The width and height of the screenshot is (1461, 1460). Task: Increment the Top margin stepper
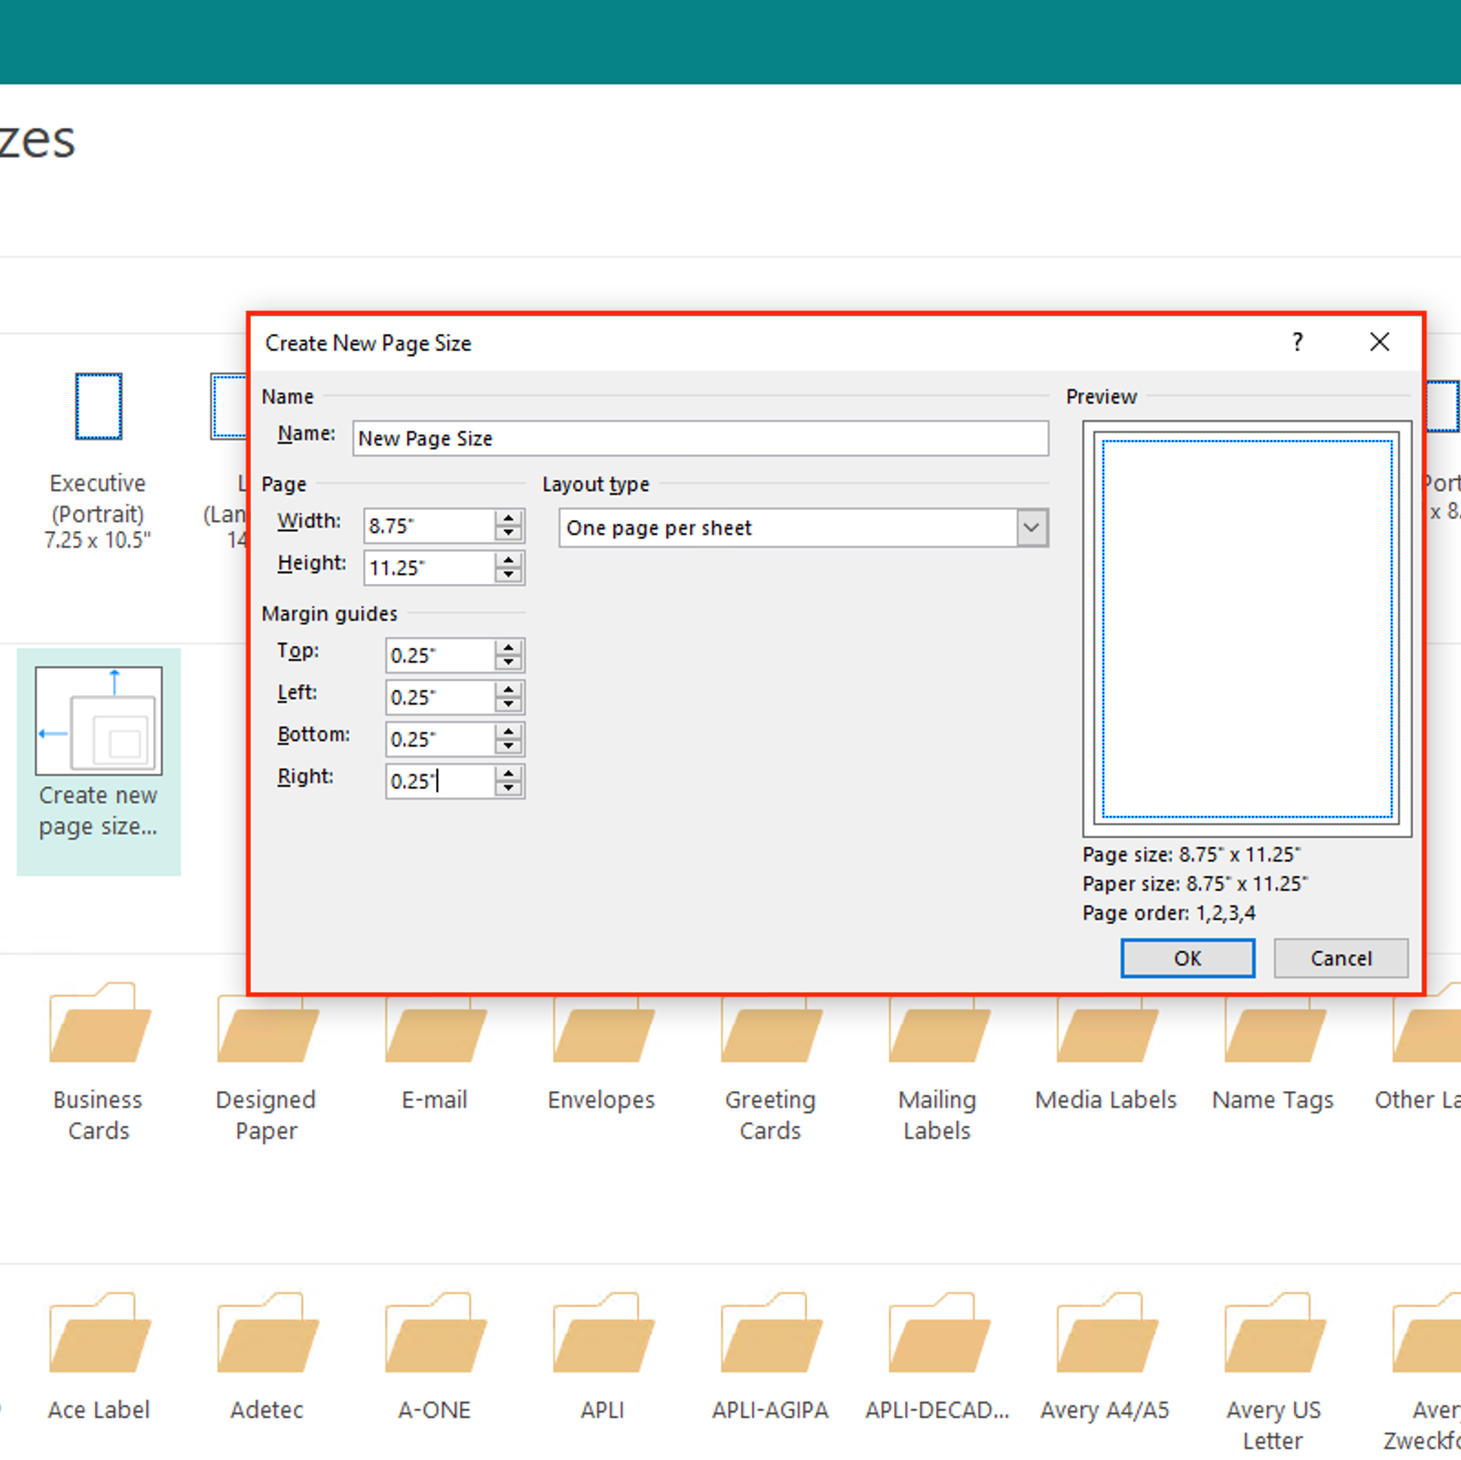[508, 649]
